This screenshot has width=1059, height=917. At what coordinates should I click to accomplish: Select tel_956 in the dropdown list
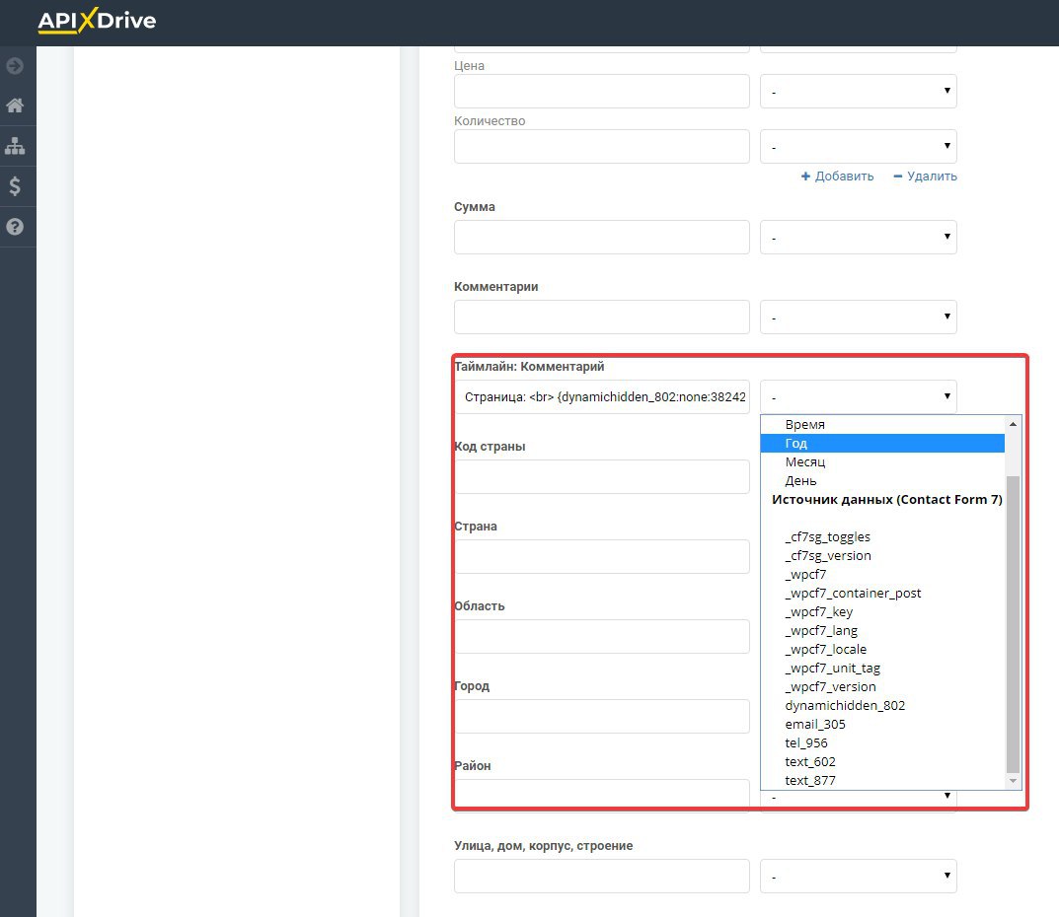[x=806, y=742]
